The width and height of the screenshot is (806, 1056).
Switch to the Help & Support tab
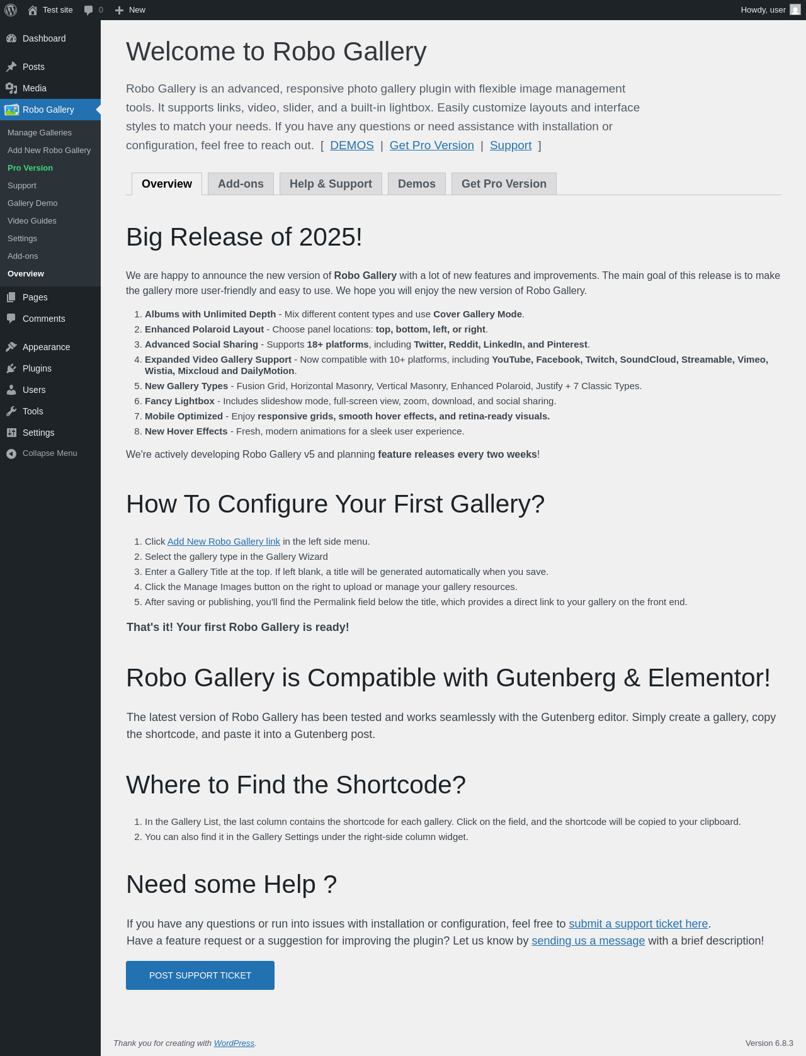(x=331, y=184)
